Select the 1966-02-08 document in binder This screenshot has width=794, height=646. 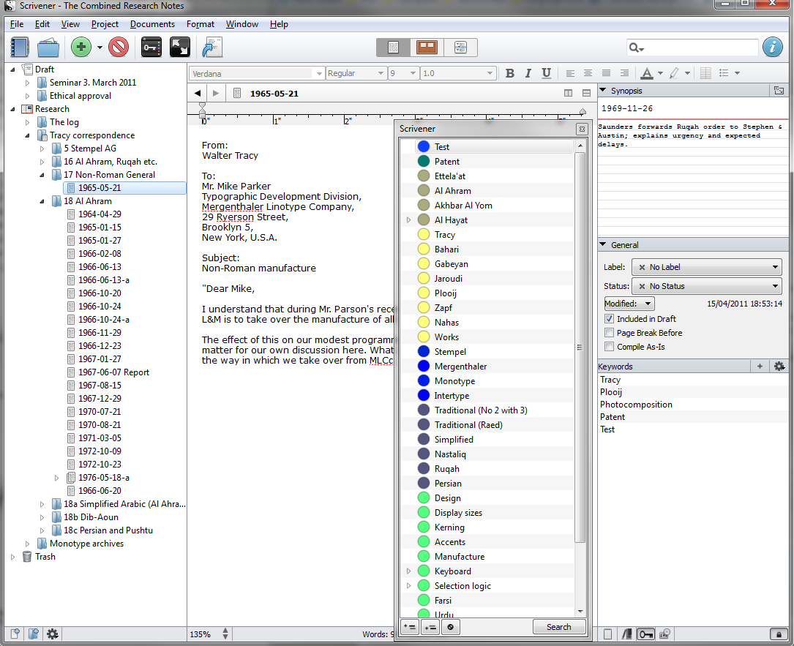[100, 254]
